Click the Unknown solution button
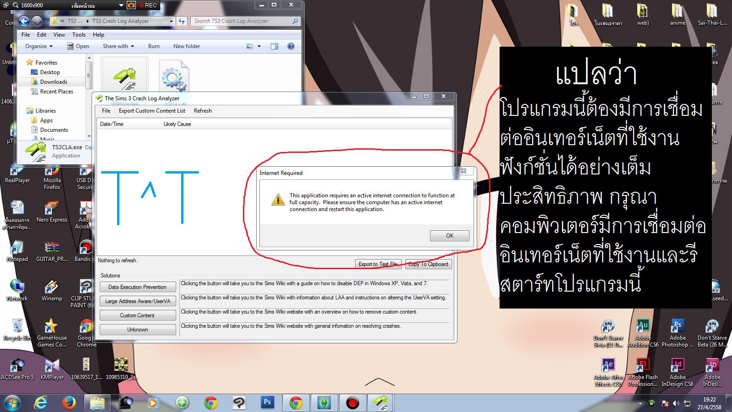 tap(138, 330)
